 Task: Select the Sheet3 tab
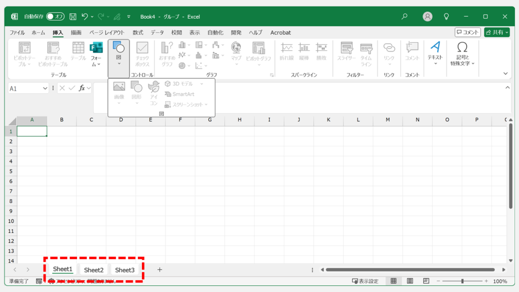click(x=125, y=270)
